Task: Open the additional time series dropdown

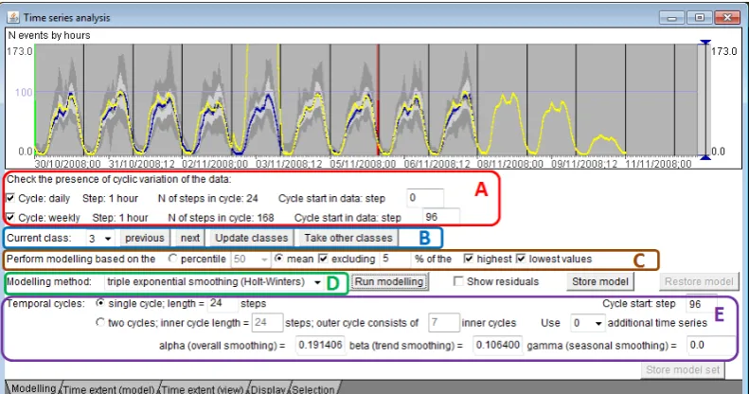Action: 587,323
